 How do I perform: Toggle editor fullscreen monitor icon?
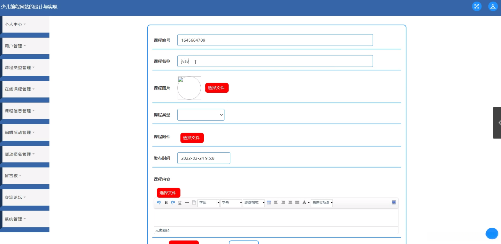[x=394, y=203]
